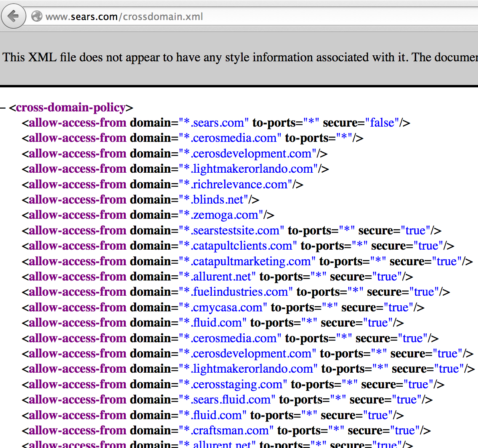Click the *.cerosmedia.com row without secure attribute
Image resolution: width=478 pixels, height=448 pixels.
[192, 138]
